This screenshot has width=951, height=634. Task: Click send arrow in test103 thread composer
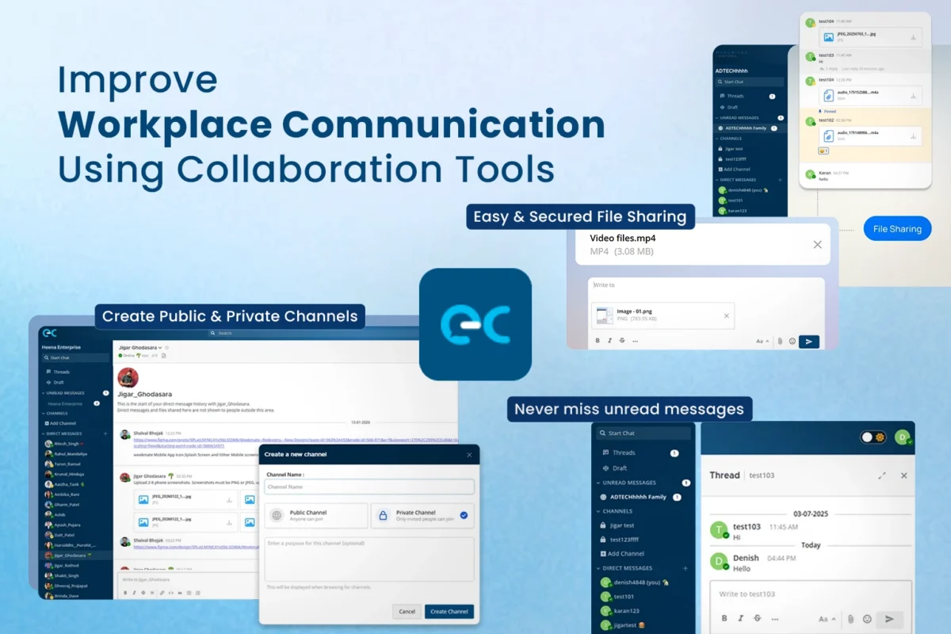[889, 619]
